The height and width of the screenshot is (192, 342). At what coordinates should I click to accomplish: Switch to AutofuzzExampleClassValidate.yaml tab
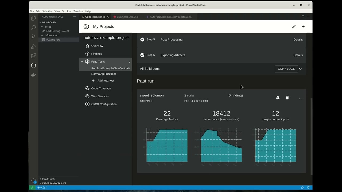coord(171,17)
